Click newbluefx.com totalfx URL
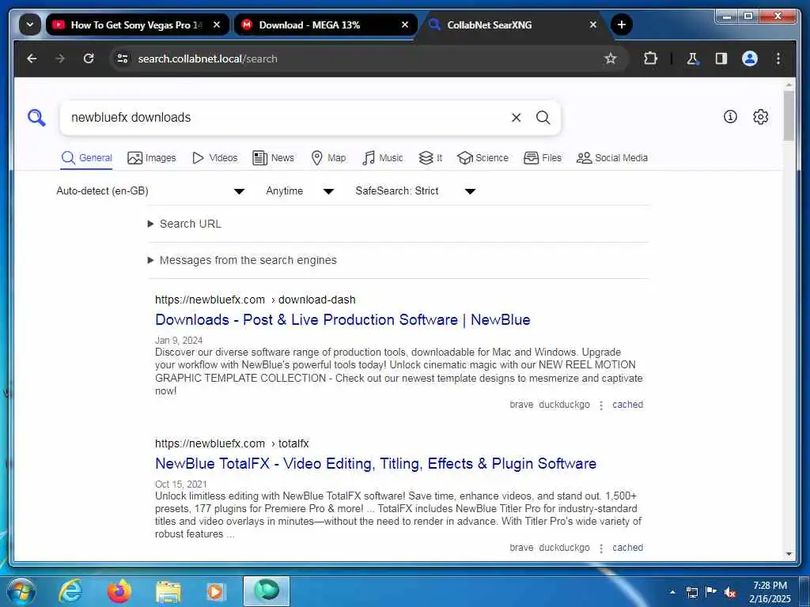 point(232,443)
